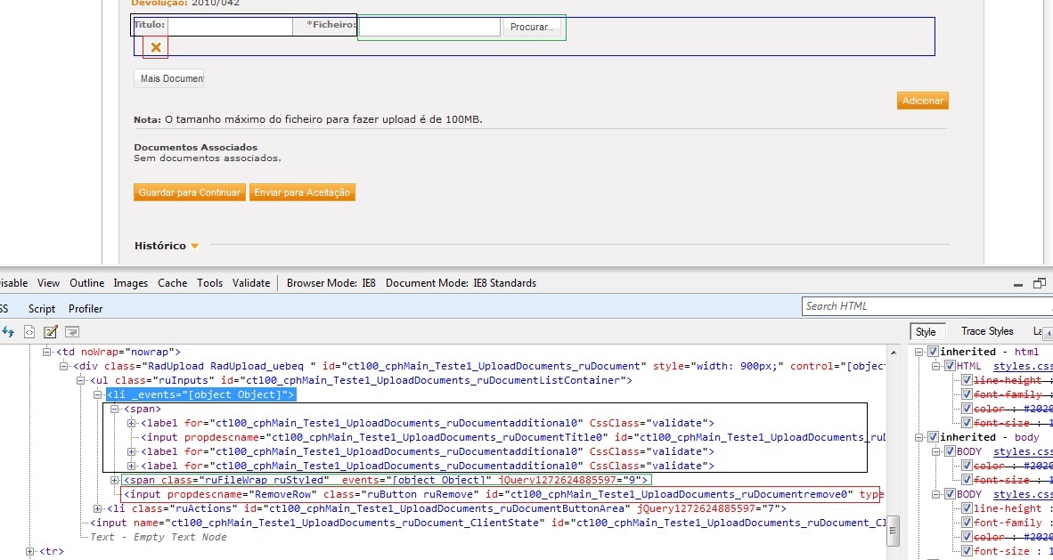This screenshot has width=1053, height=560.
Task: Click Guardar para Continuar button
Action: [x=190, y=192]
